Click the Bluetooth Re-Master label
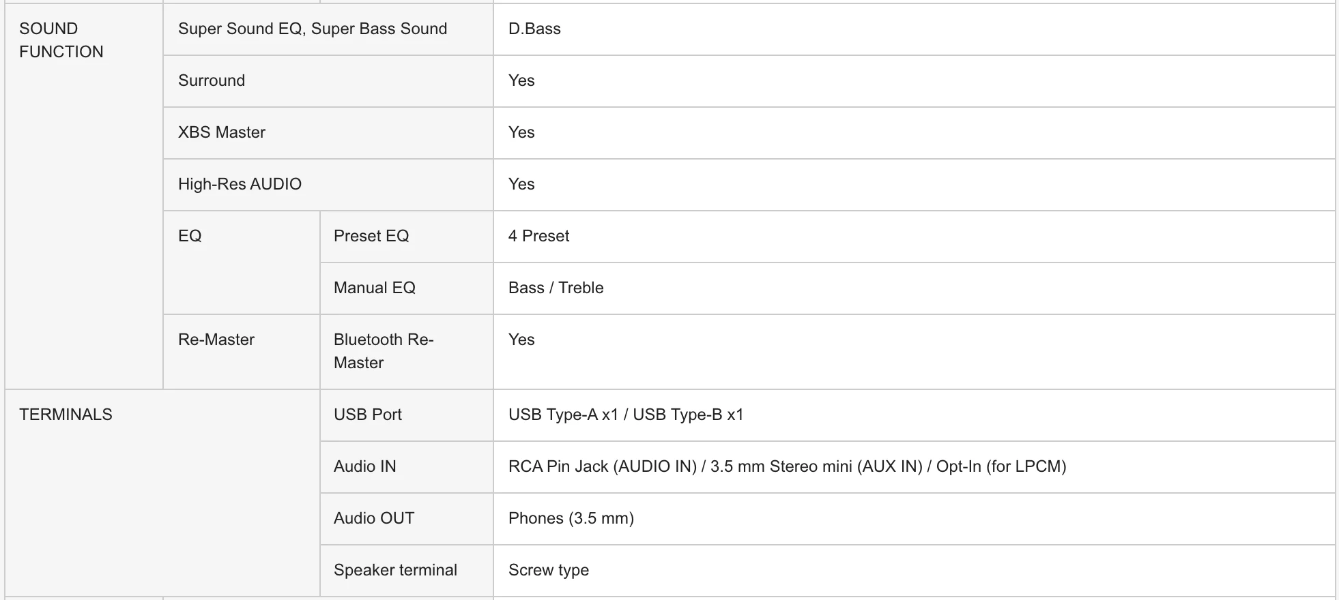Screen dimensions: 1339x600 coord(384,351)
